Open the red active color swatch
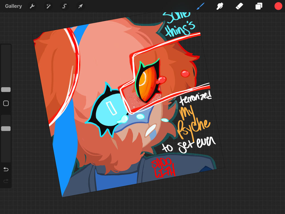This screenshot has height=214, width=285. tap(278, 6)
